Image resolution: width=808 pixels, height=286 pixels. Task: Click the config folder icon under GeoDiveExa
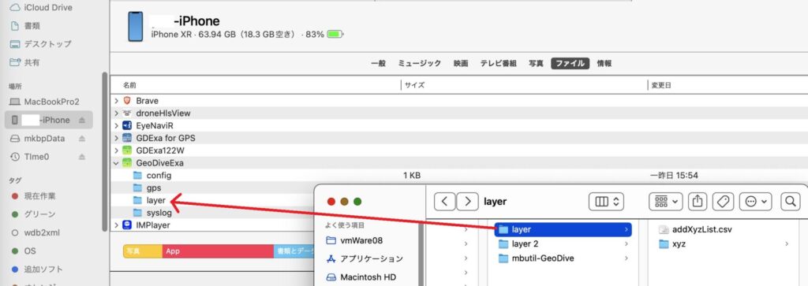click(137, 176)
